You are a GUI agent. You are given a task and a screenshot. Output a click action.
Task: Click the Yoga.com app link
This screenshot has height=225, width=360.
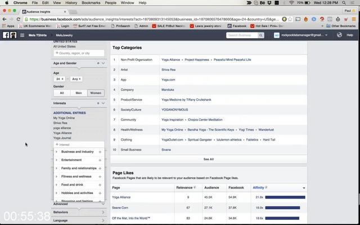tap(168, 80)
